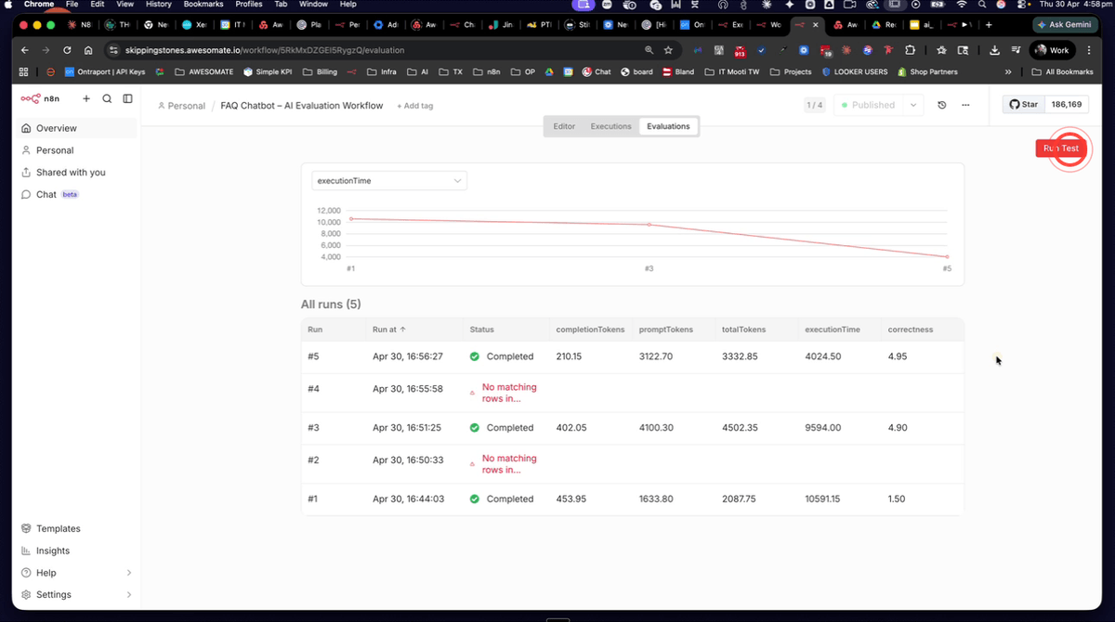Open run #3 row

tap(632, 428)
